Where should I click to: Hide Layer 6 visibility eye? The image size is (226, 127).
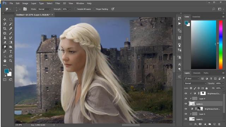[x=186, y=114]
